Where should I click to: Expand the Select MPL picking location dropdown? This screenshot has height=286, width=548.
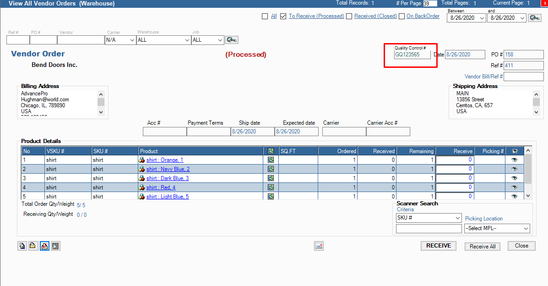tap(497, 228)
